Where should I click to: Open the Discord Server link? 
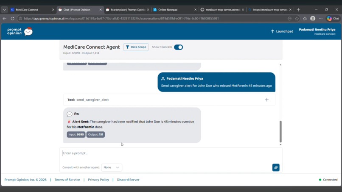pos(128,180)
